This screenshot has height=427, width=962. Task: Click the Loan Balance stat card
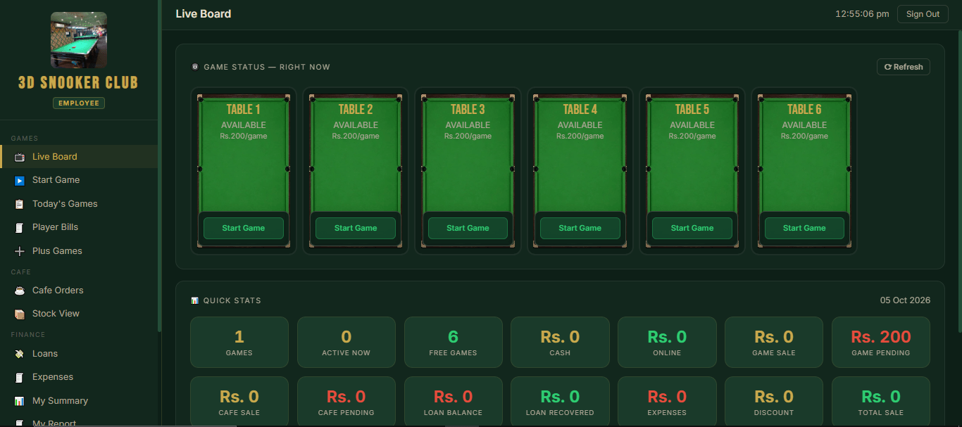click(454, 402)
